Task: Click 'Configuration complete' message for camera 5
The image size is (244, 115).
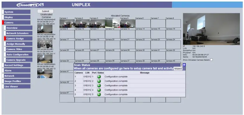Action: 116,94
